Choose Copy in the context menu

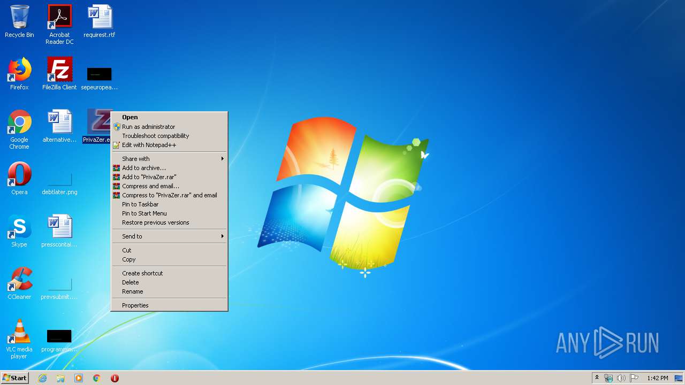pyautogui.click(x=169, y=259)
